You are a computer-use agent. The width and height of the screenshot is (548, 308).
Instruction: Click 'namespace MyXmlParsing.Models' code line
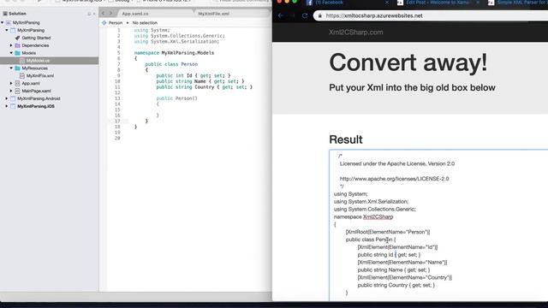[174, 53]
